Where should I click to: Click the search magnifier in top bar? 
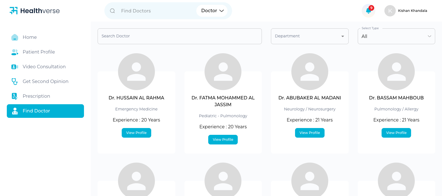point(112,10)
